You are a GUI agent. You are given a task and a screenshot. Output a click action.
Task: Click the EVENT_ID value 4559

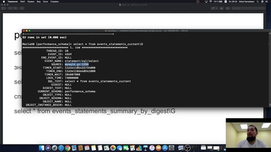[x=68, y=54]
